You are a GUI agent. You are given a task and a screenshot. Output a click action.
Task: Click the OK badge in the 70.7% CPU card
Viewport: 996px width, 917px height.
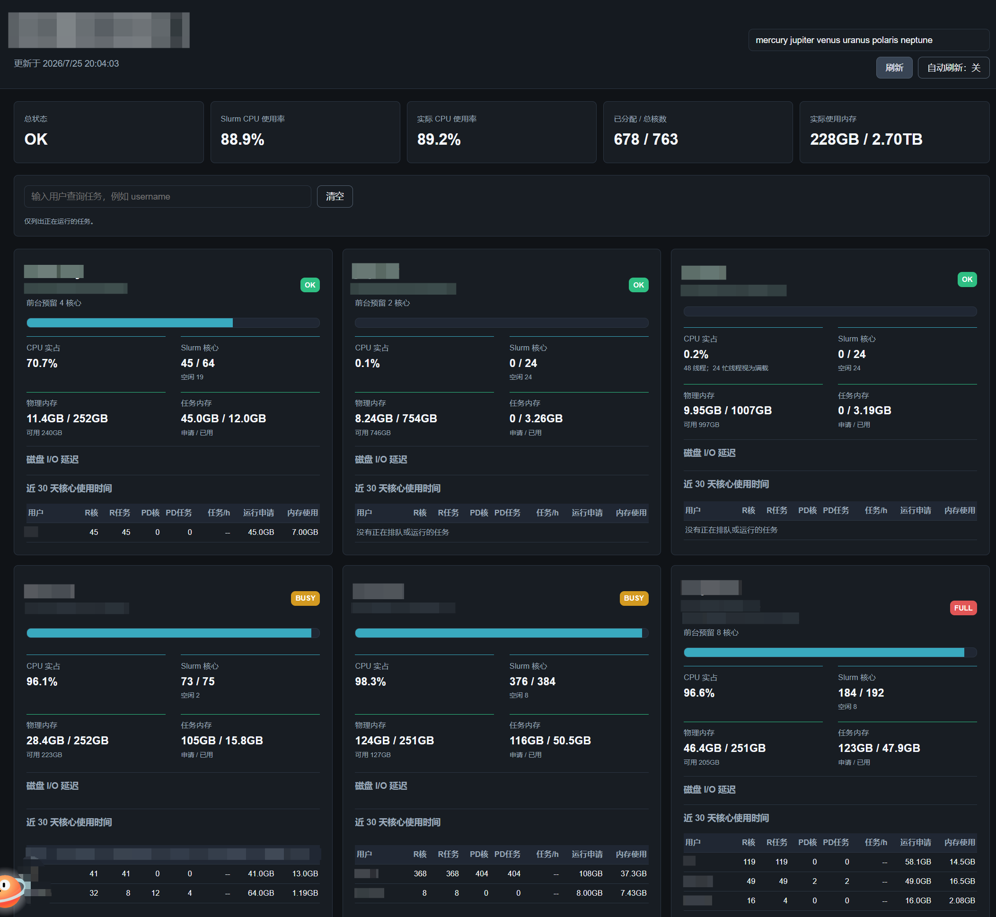click(x=310, y=285)
